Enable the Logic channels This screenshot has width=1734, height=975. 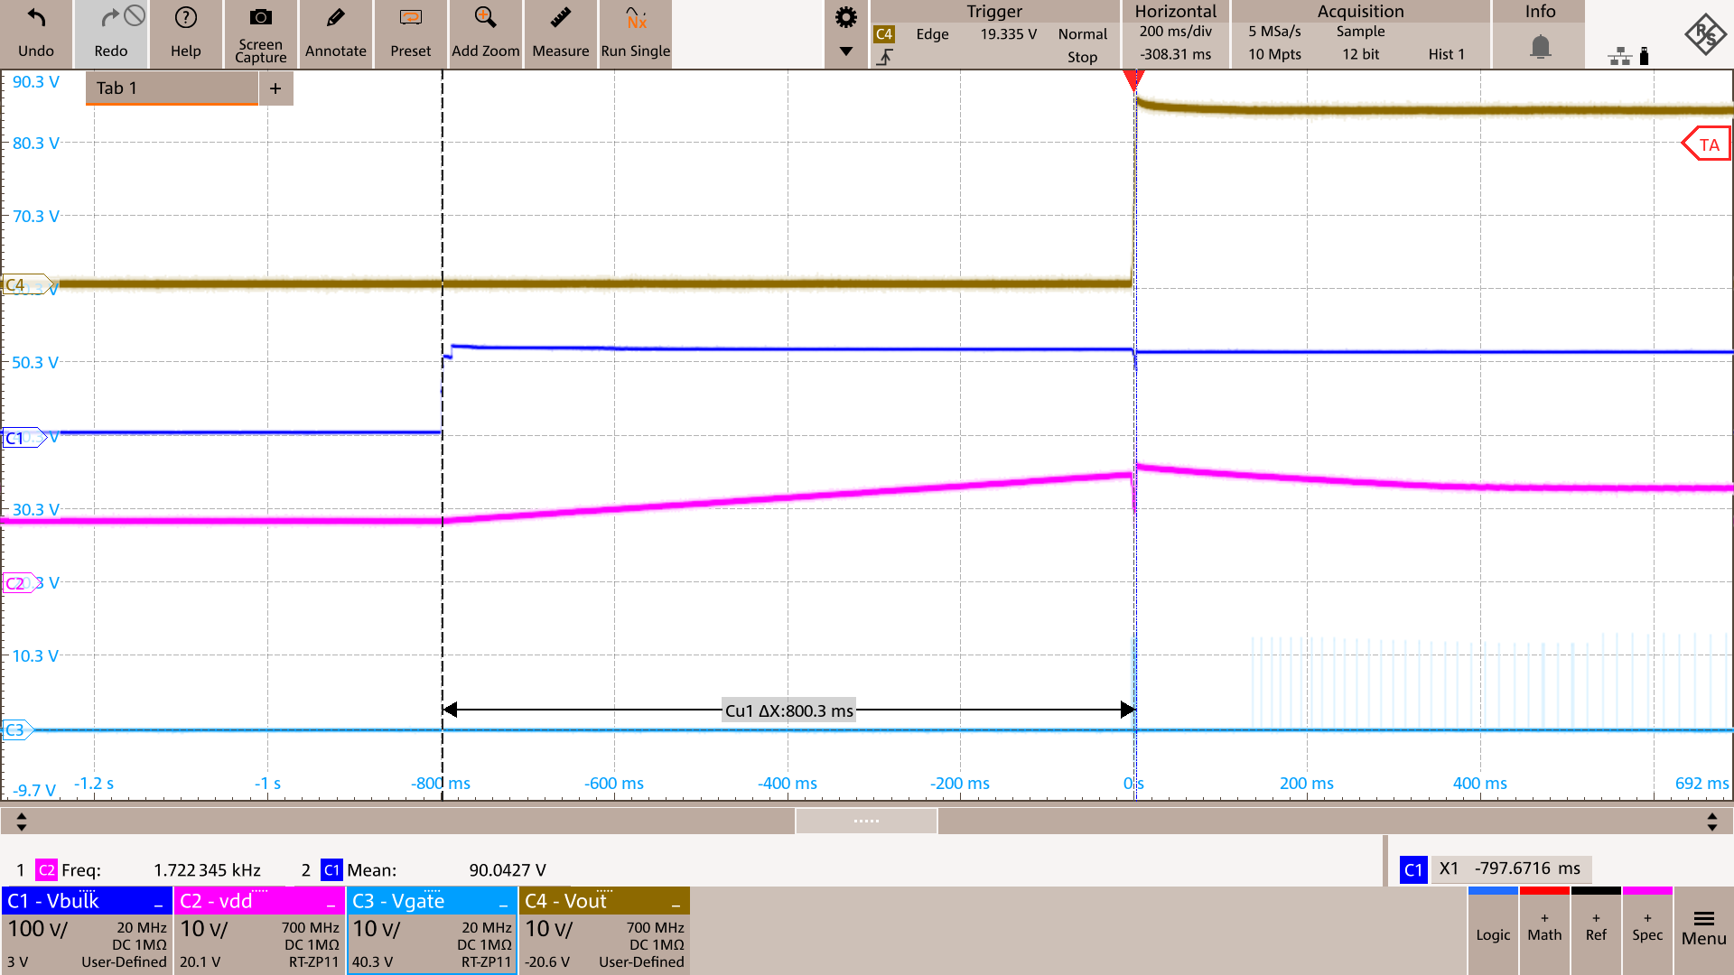pos(1493,933)
